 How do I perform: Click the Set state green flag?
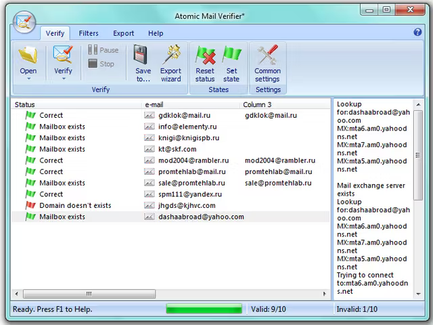tap(232, 56)
